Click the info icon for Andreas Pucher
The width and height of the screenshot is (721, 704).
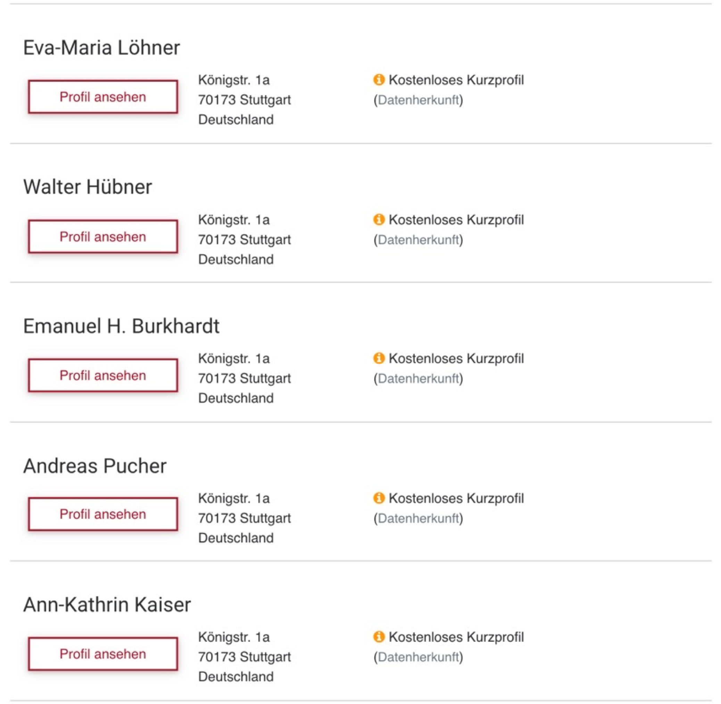coord(379,498)
